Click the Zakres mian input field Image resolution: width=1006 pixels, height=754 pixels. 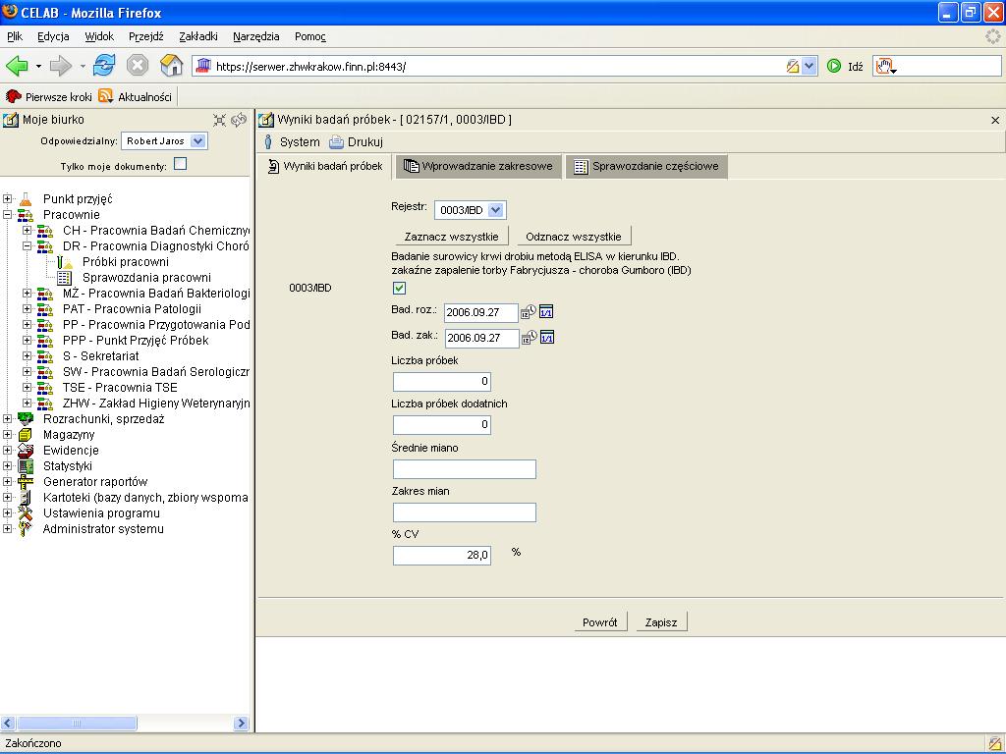point(465,512)
